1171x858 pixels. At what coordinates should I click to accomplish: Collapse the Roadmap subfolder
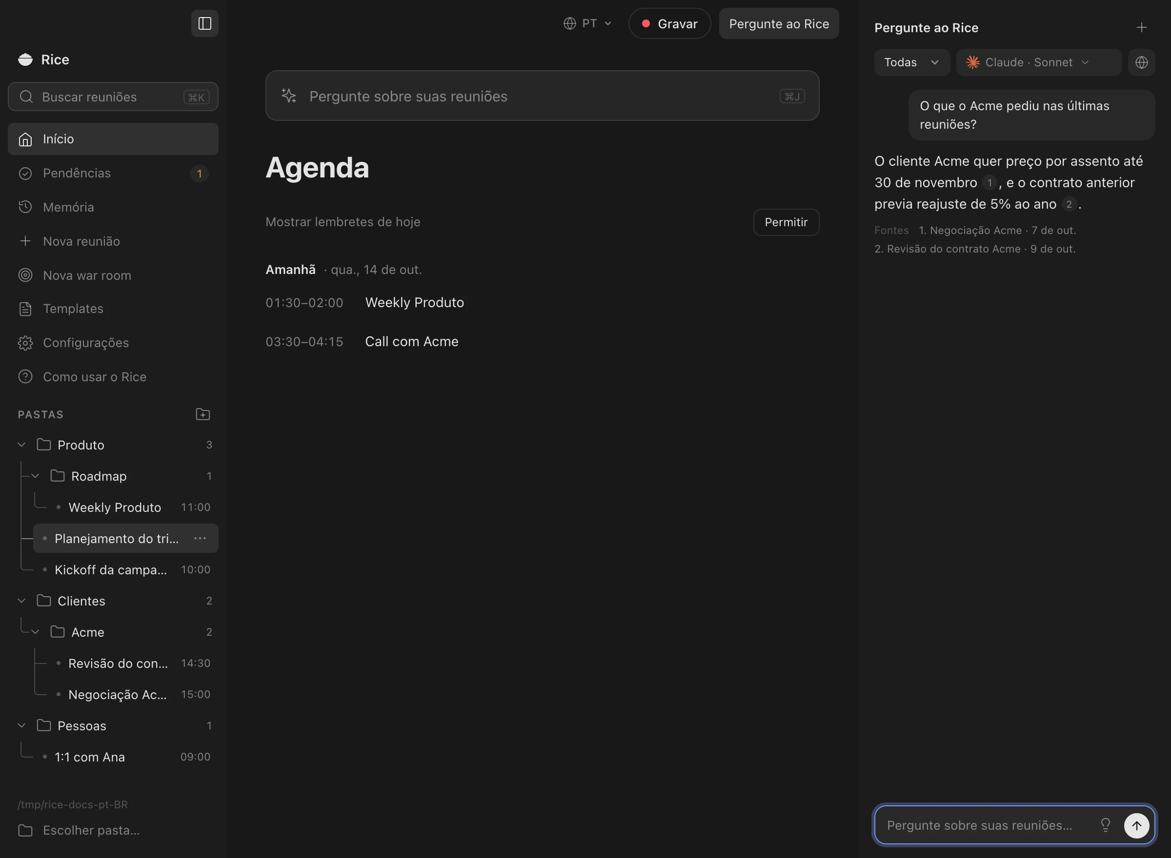click(35, 476)
